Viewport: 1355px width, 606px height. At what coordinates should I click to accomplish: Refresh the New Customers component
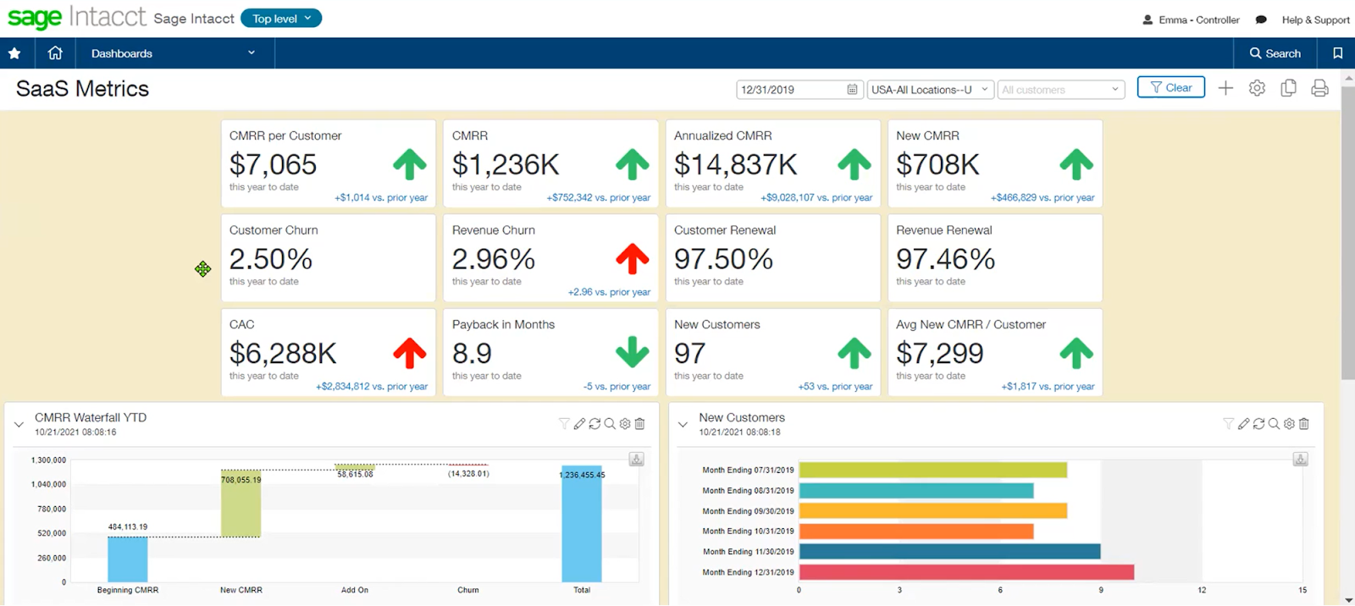coord(1258,423)
